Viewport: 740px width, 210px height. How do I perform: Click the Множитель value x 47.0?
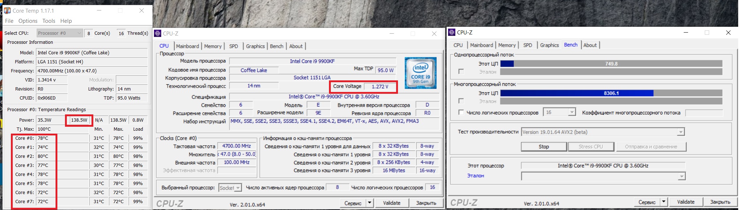tap(237, 154)
